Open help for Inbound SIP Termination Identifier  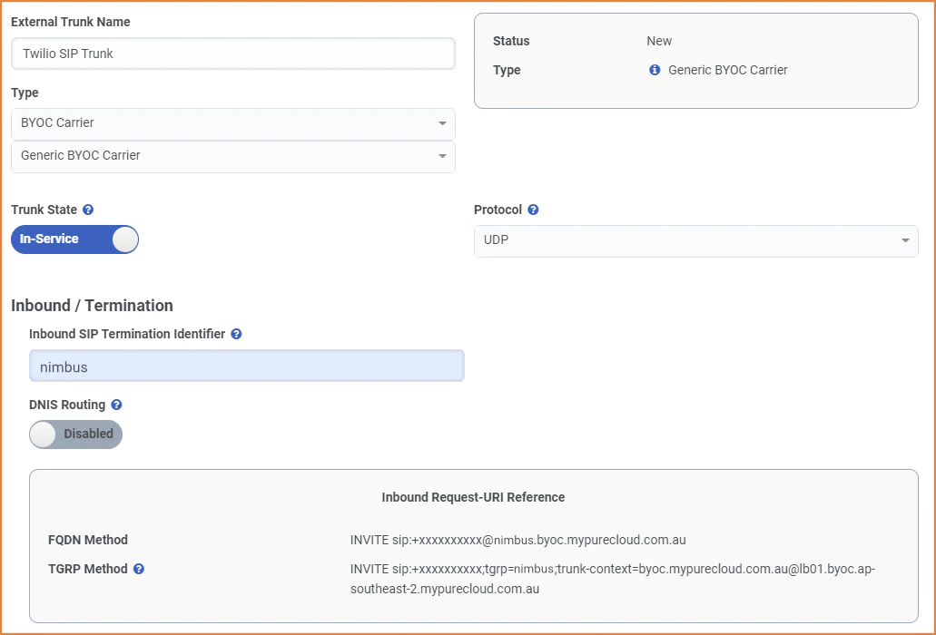click(x=236, y=334)
